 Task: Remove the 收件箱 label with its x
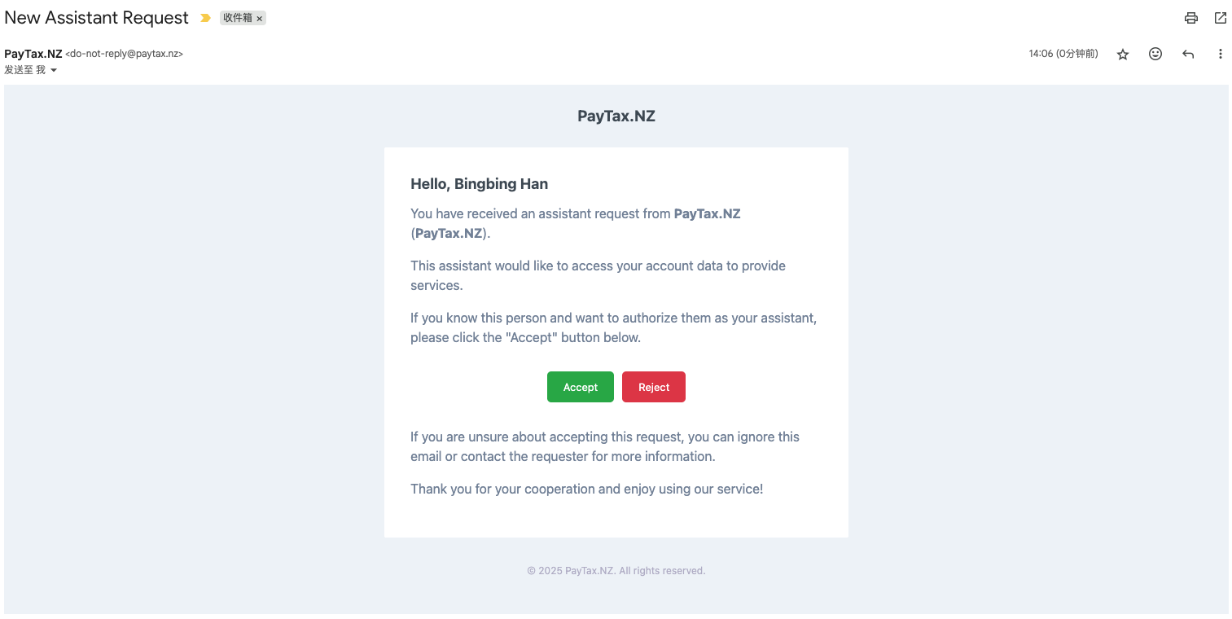tap(260, 19)
